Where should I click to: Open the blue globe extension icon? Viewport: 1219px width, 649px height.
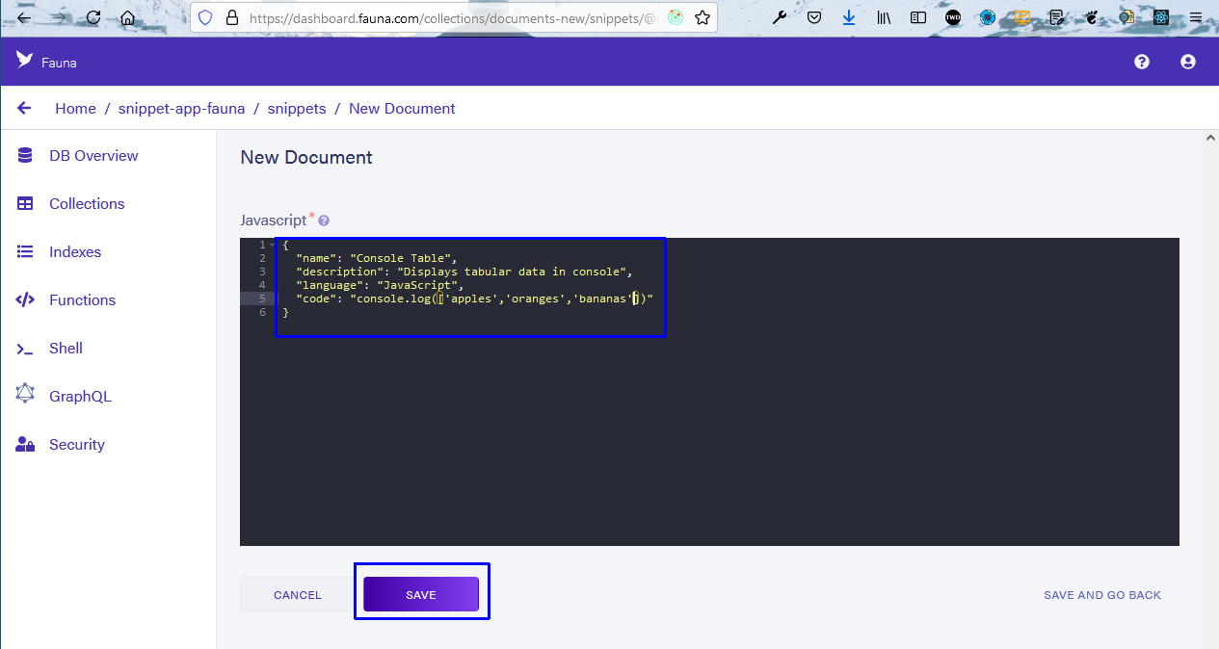pyautogui.click(x=988, y=17)
